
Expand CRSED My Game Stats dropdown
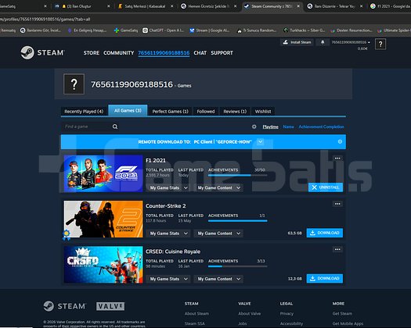coord(169,279)
